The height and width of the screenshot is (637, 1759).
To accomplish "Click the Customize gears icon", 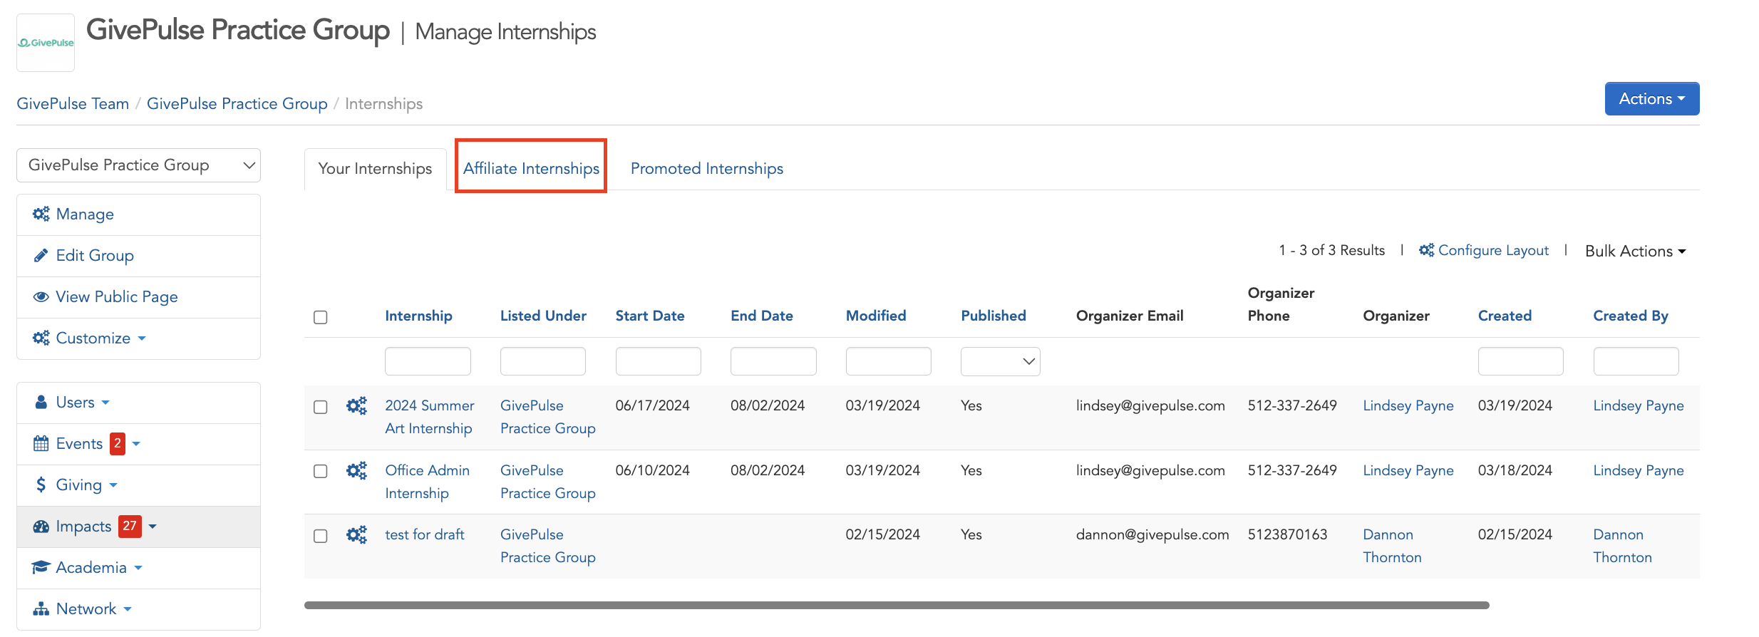I will tap(41, 338).
